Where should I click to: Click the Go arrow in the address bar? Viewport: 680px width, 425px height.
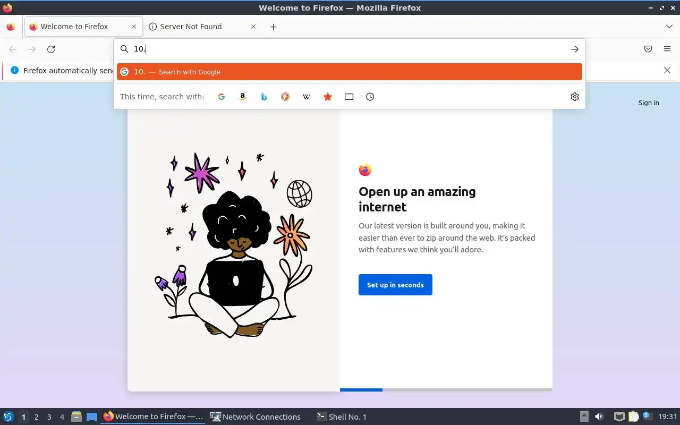[x=575, y=49]
